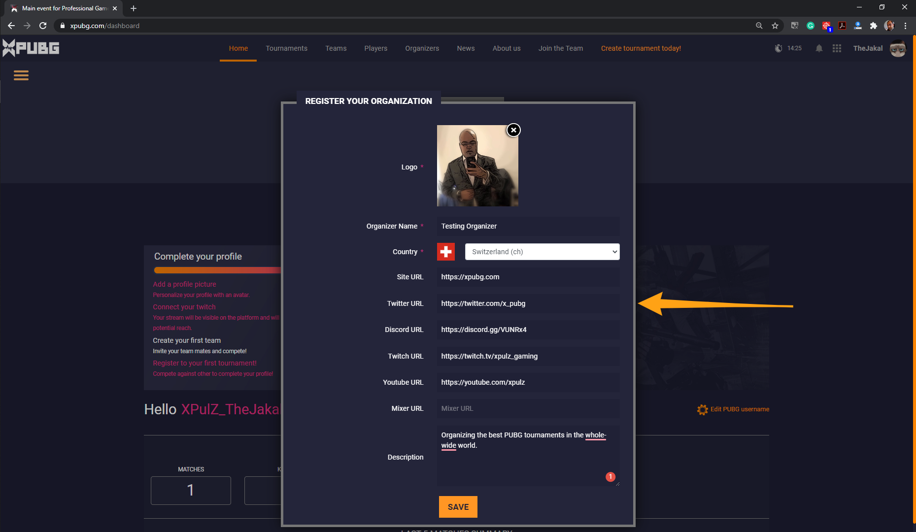The height and width of the screenshot is (532, 916).
Task: Click the browser address bar
Action: tap(404, 26)
